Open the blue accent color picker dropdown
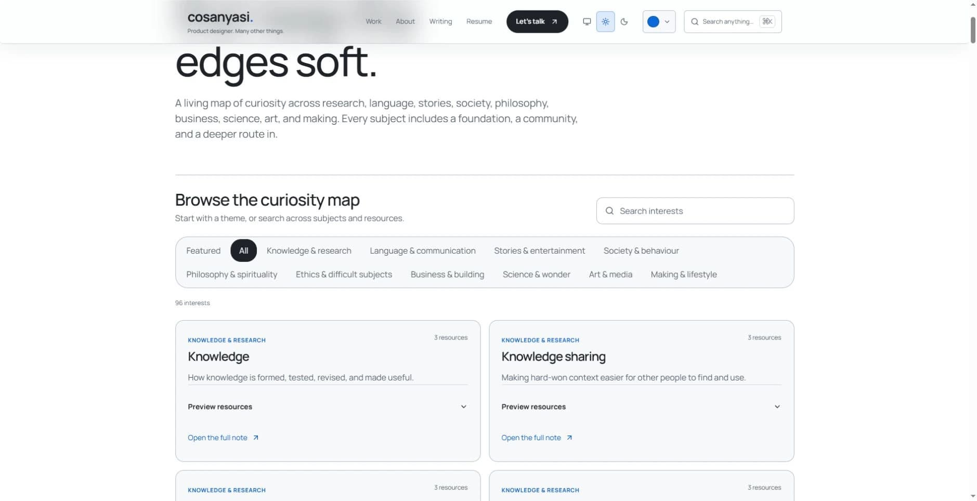977x501 pixels. (x=659, y=22)
